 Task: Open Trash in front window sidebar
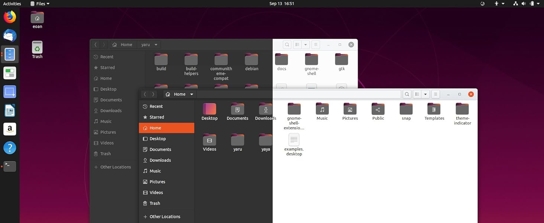tap(166, 203)
